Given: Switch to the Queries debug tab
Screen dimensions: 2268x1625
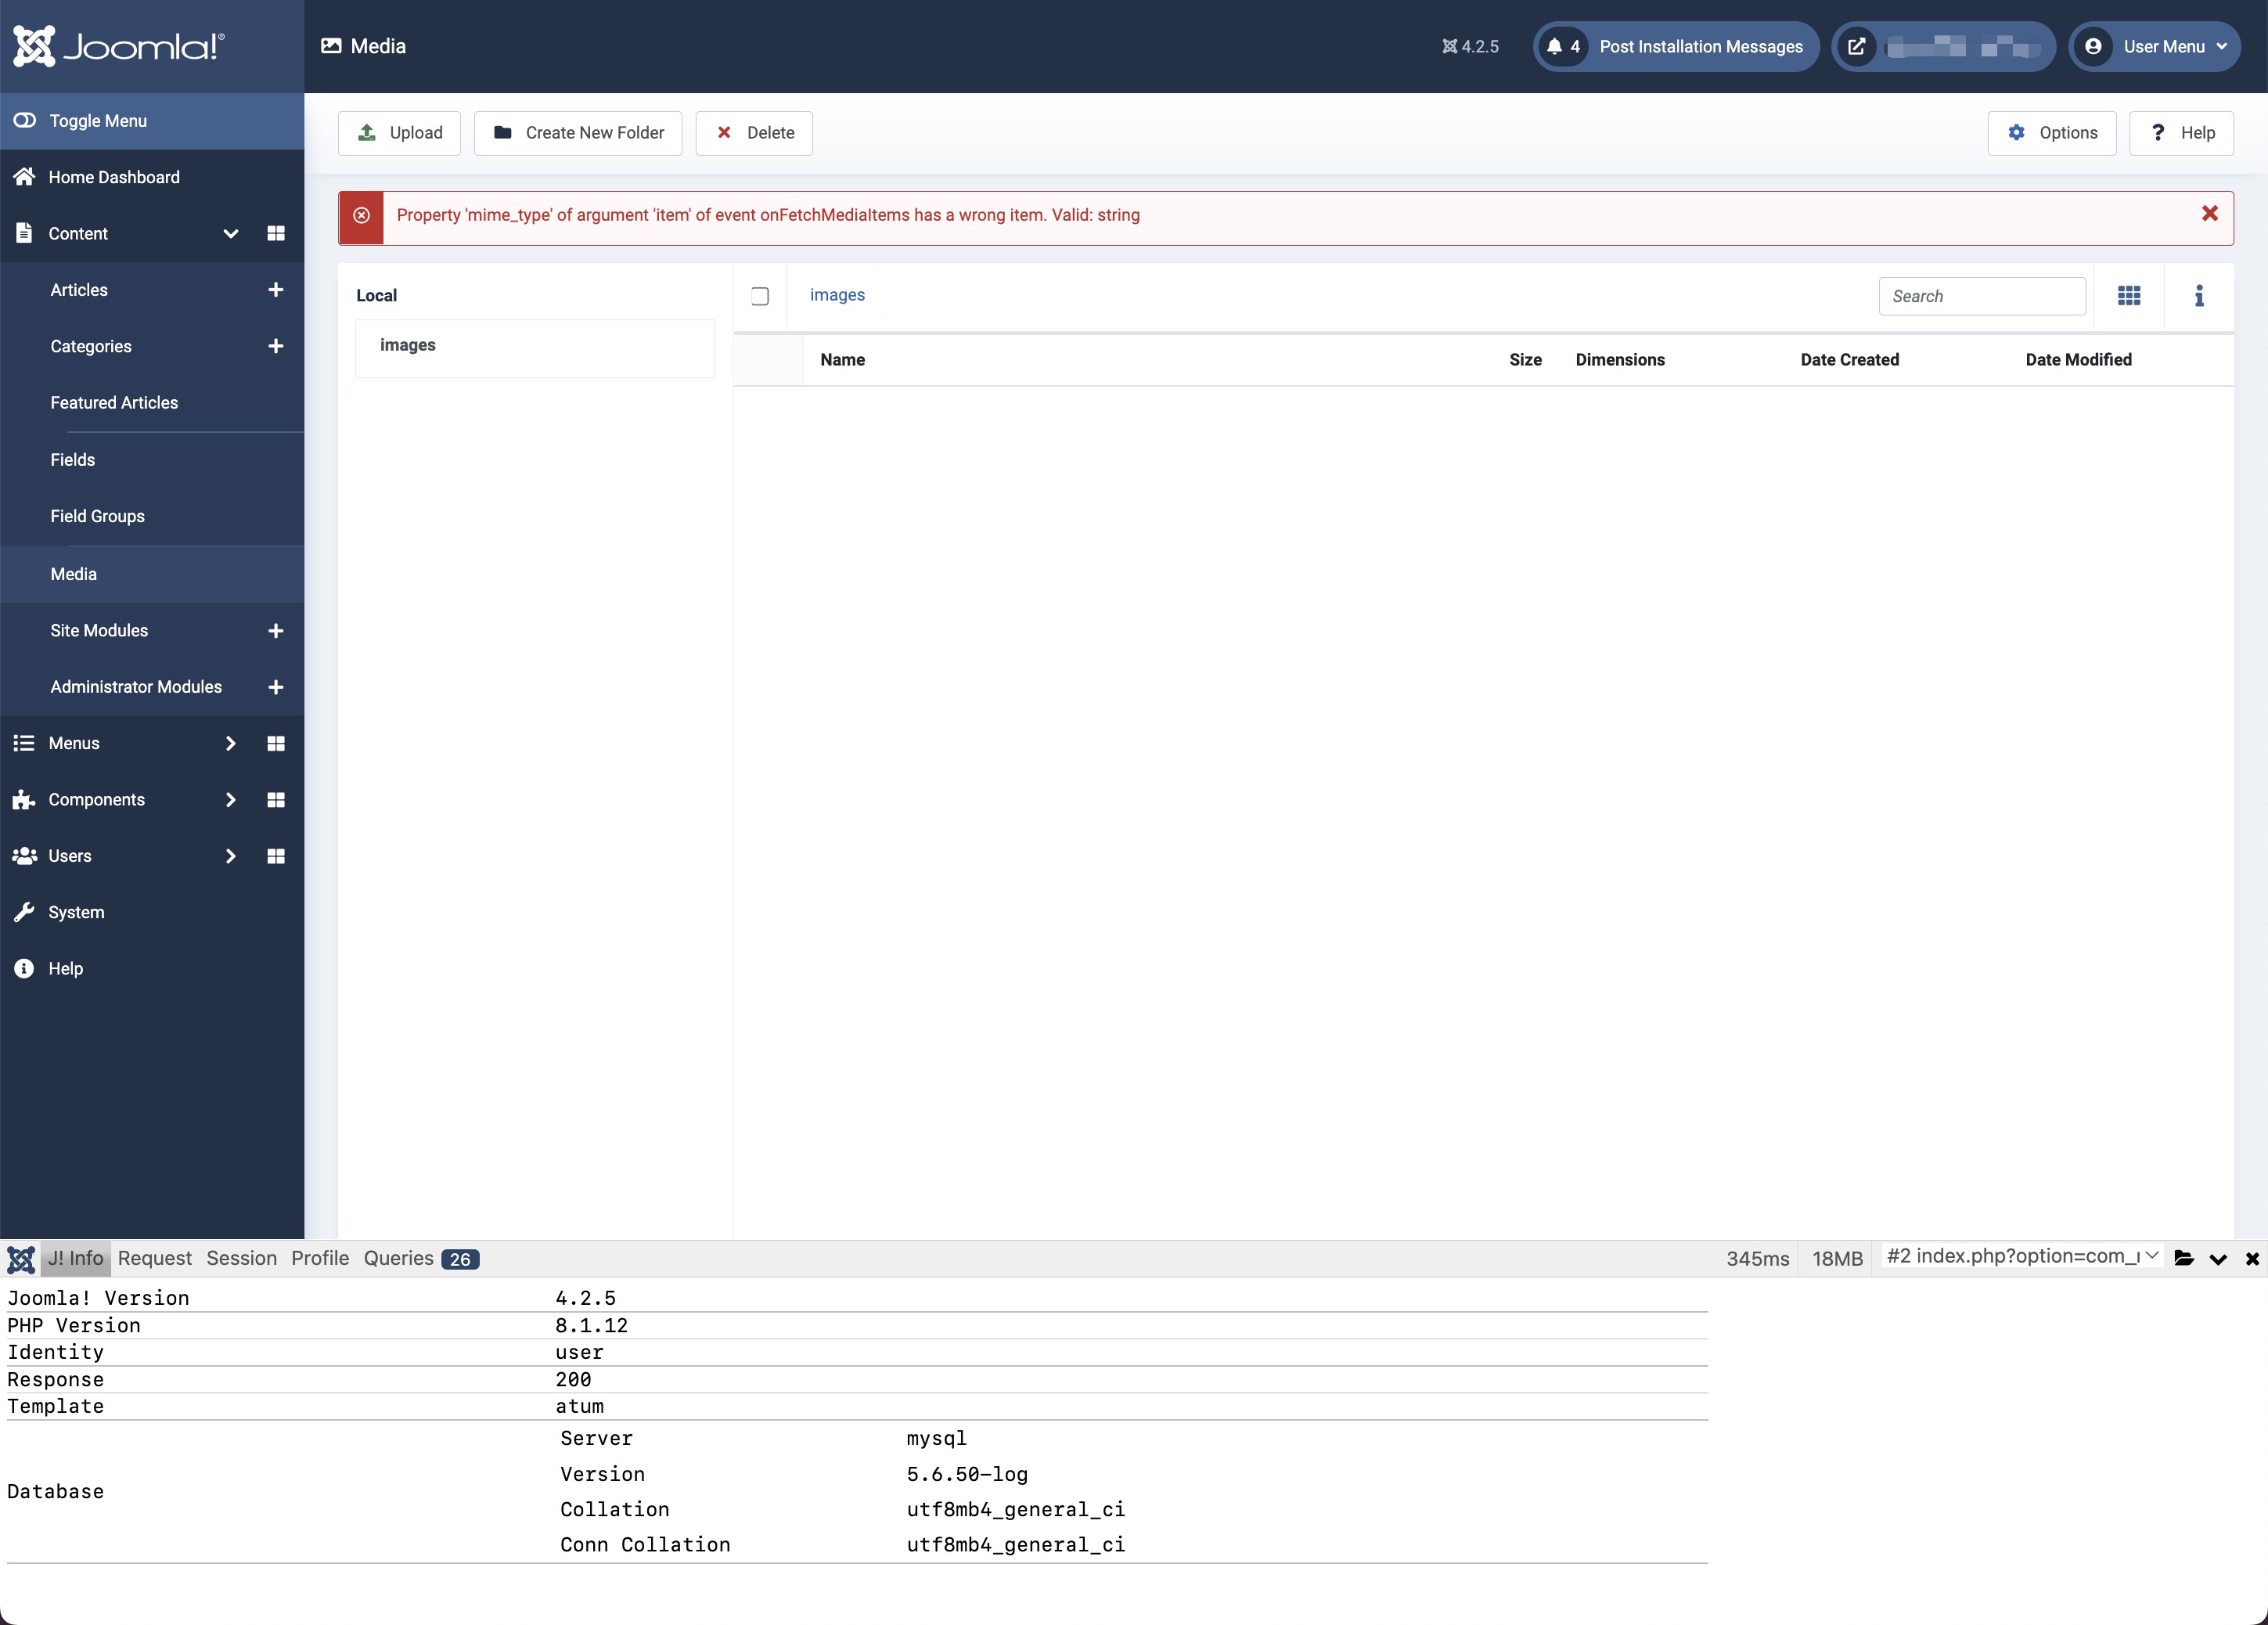Looking at the screenshot, I should click(421, 1258).
